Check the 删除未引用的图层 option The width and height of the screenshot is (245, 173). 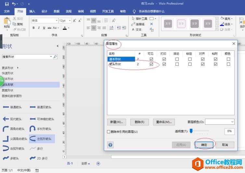point(109,132)
